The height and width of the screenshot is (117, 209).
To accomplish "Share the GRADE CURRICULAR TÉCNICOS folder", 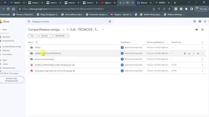I will tap(185, 53).
